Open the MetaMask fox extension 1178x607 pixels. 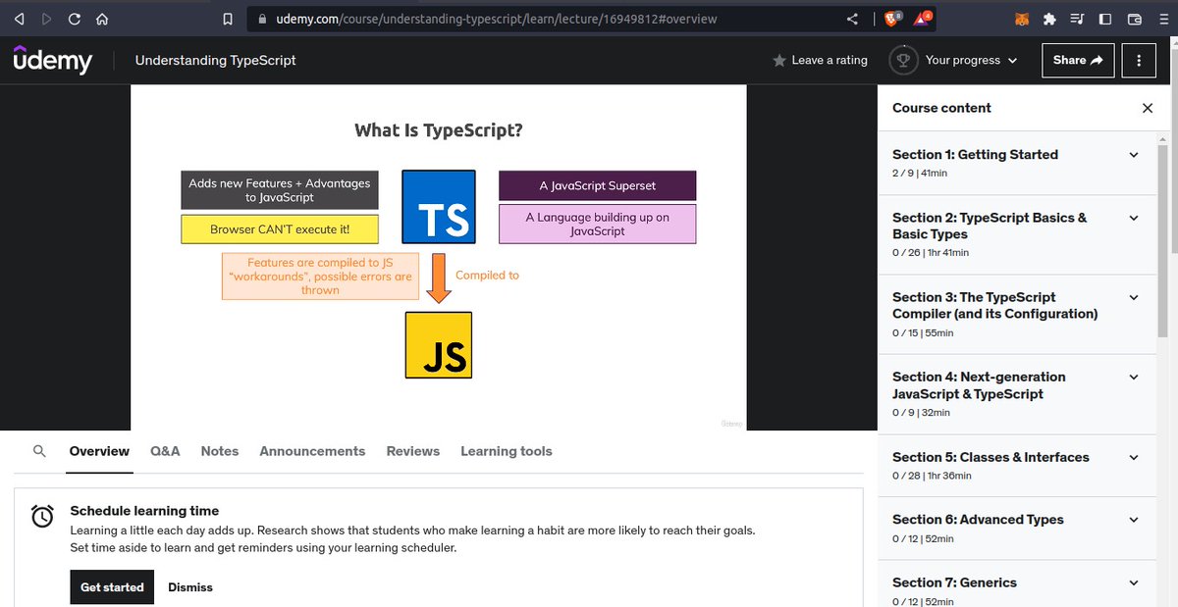[1022, 19]
